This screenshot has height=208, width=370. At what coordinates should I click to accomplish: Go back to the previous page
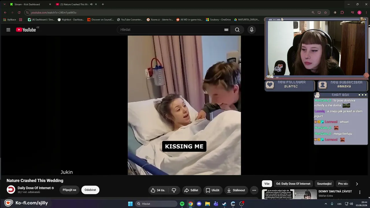(5, 12)
